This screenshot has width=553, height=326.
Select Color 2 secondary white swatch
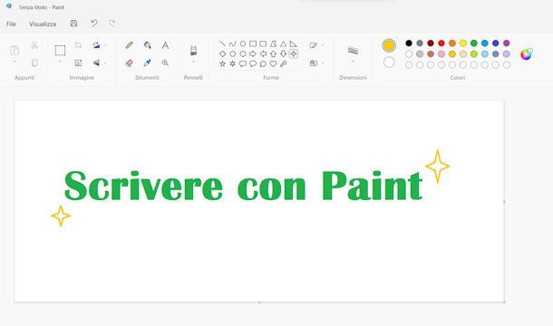point(389,62)
